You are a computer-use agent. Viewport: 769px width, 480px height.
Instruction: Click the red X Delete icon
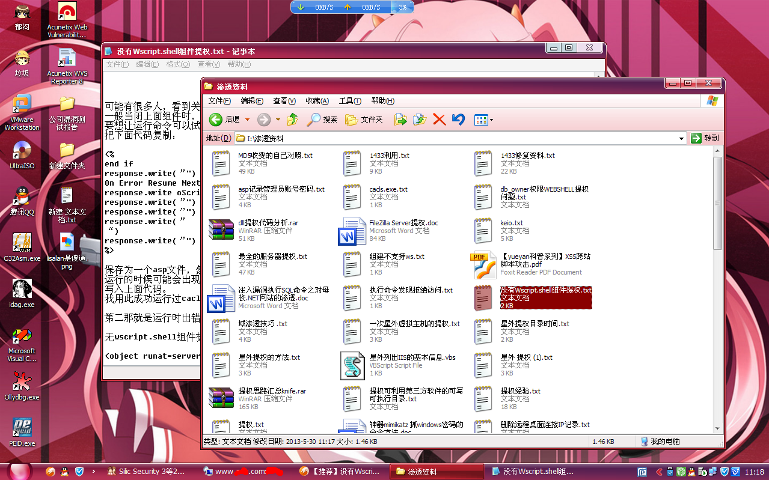click(440, 120)
